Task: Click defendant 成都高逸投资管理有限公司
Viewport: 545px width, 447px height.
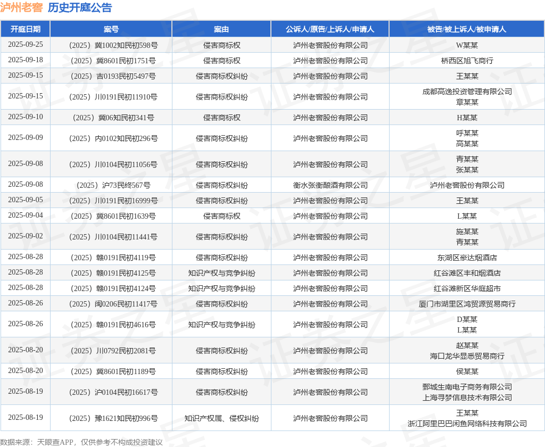Action: [x=467, y=92]
